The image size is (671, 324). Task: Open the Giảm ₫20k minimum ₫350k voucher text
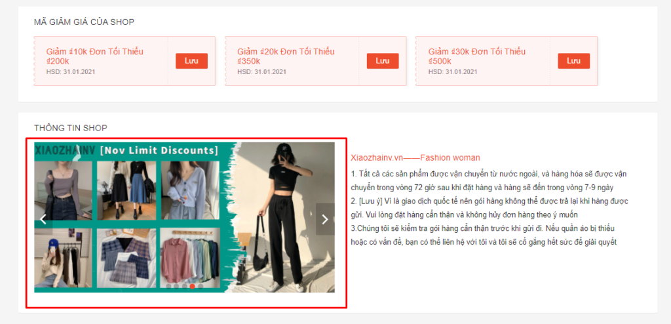286,56
